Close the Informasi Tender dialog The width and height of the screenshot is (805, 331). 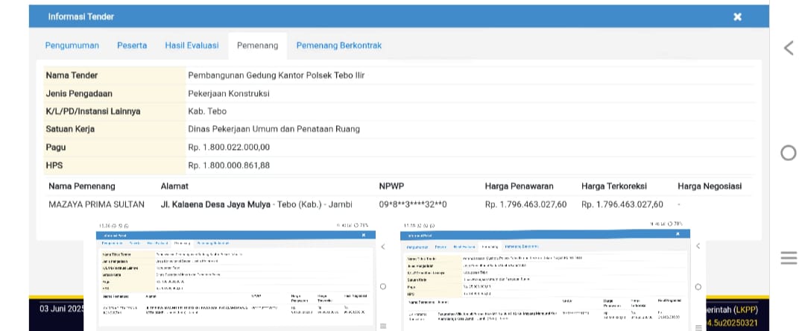tap(737, 16)
